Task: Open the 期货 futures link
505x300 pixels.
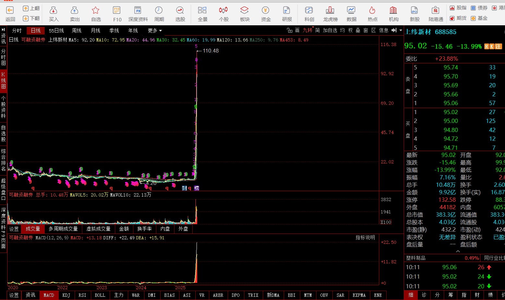Action: (458, 18)
